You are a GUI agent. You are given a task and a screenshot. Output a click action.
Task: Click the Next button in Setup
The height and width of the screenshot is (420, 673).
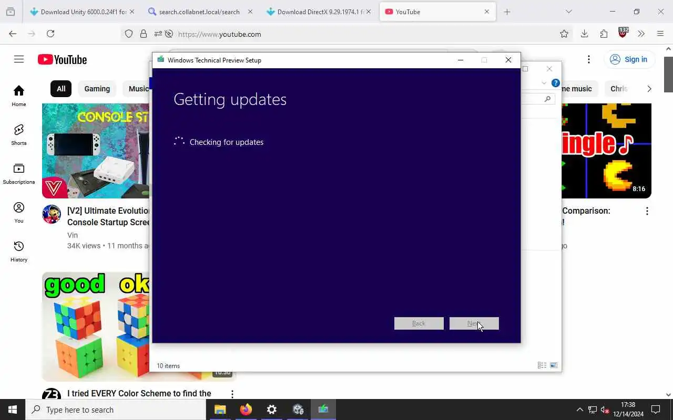coord(474,323)
